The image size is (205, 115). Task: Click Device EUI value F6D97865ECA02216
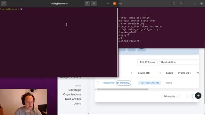pos(149,83)
